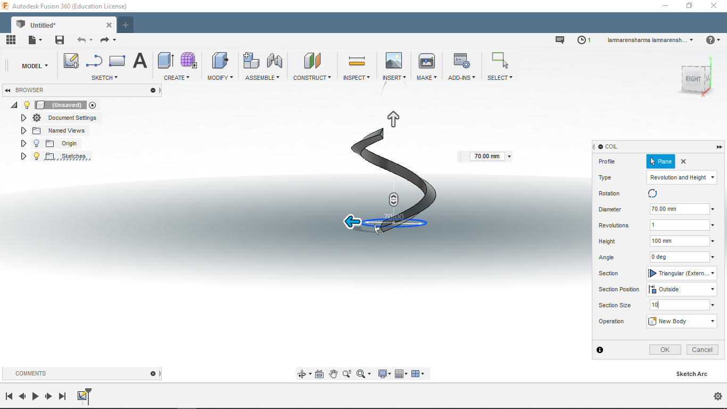This screenshot has width=727, height=409.
Task: Select the Extrude tool
Action: [166, 60]
